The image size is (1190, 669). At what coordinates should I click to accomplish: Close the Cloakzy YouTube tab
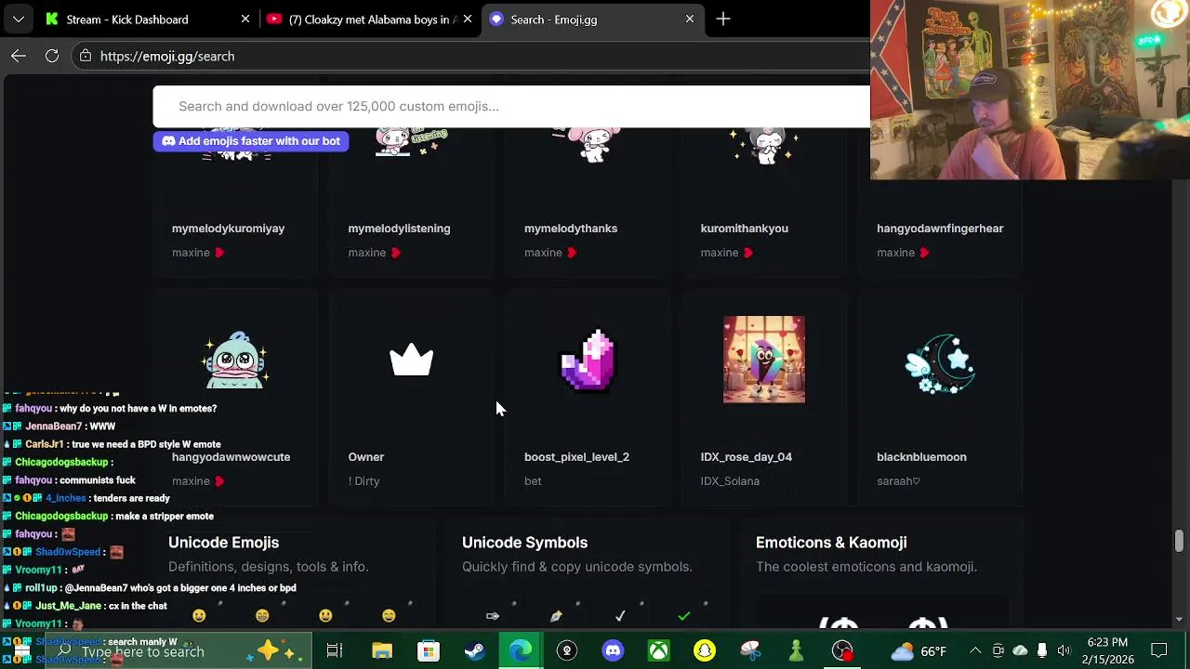point(468,19)
